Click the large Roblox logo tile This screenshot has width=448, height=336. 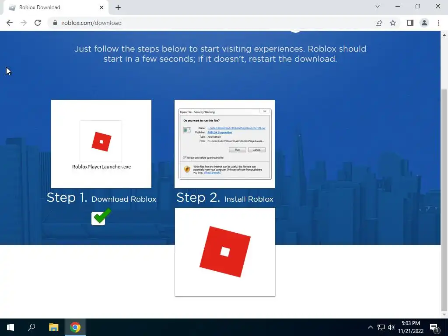[x=225, y=252]
